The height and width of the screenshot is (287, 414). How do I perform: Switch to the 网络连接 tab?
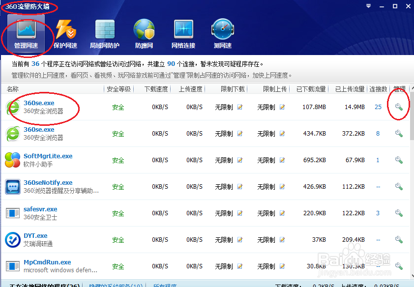pos(183,33)
